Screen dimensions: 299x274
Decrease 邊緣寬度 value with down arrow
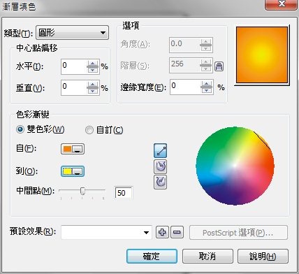click(x=207, y=90)
